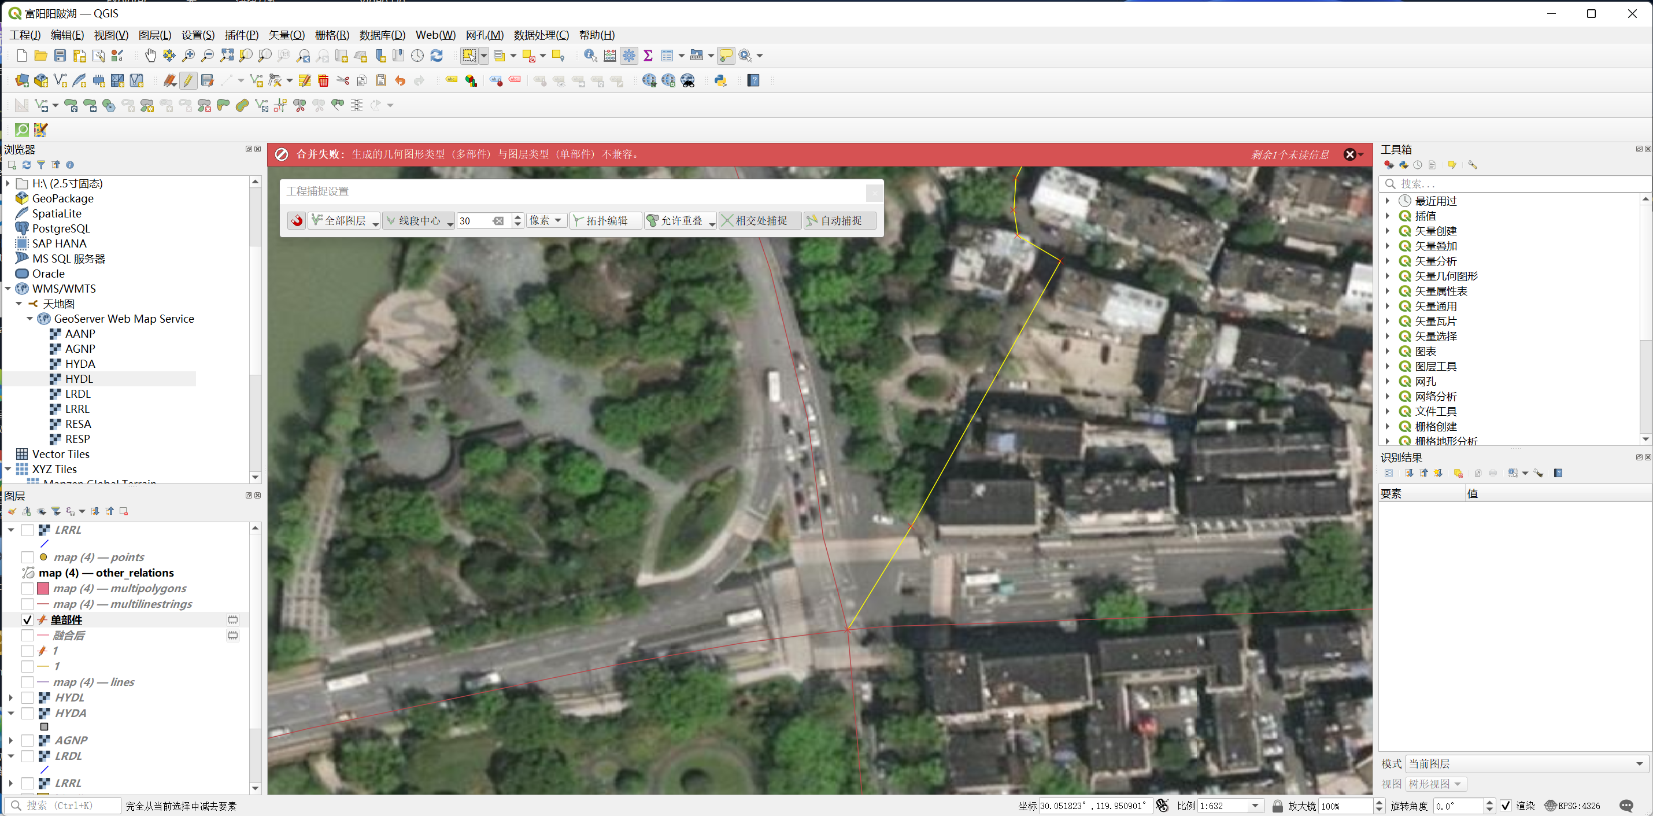
Task: Open the Python console
Action: (x=720, y=81)
